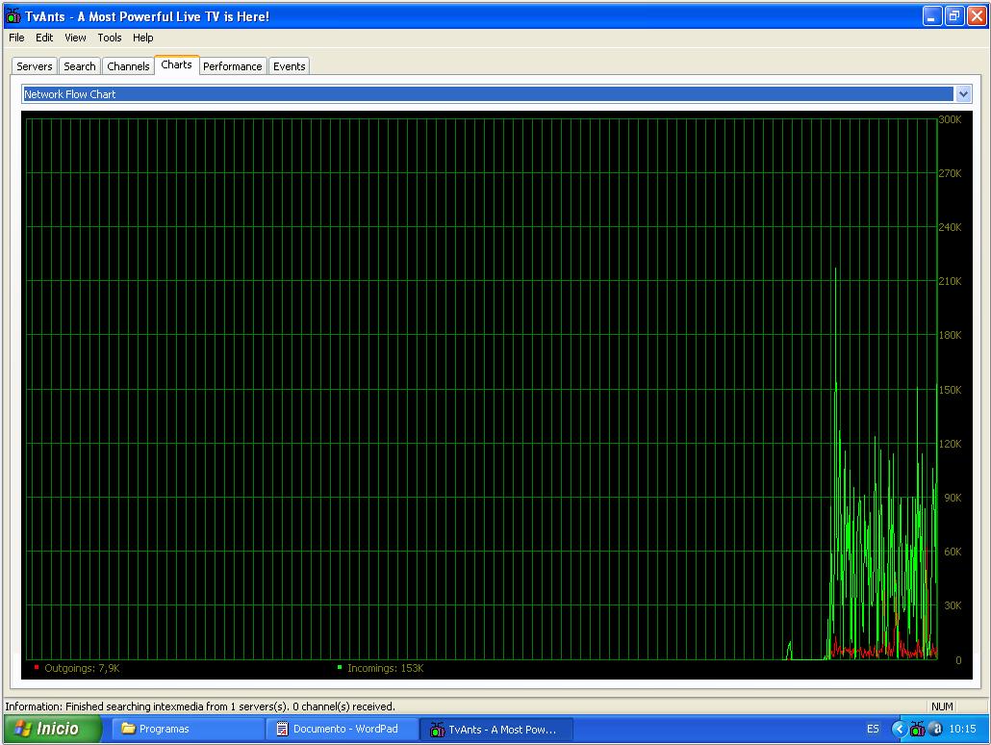The height and width of the screenshot is (745, 991).
Task: Open the View menu
Action: click(x=75, y=38)
